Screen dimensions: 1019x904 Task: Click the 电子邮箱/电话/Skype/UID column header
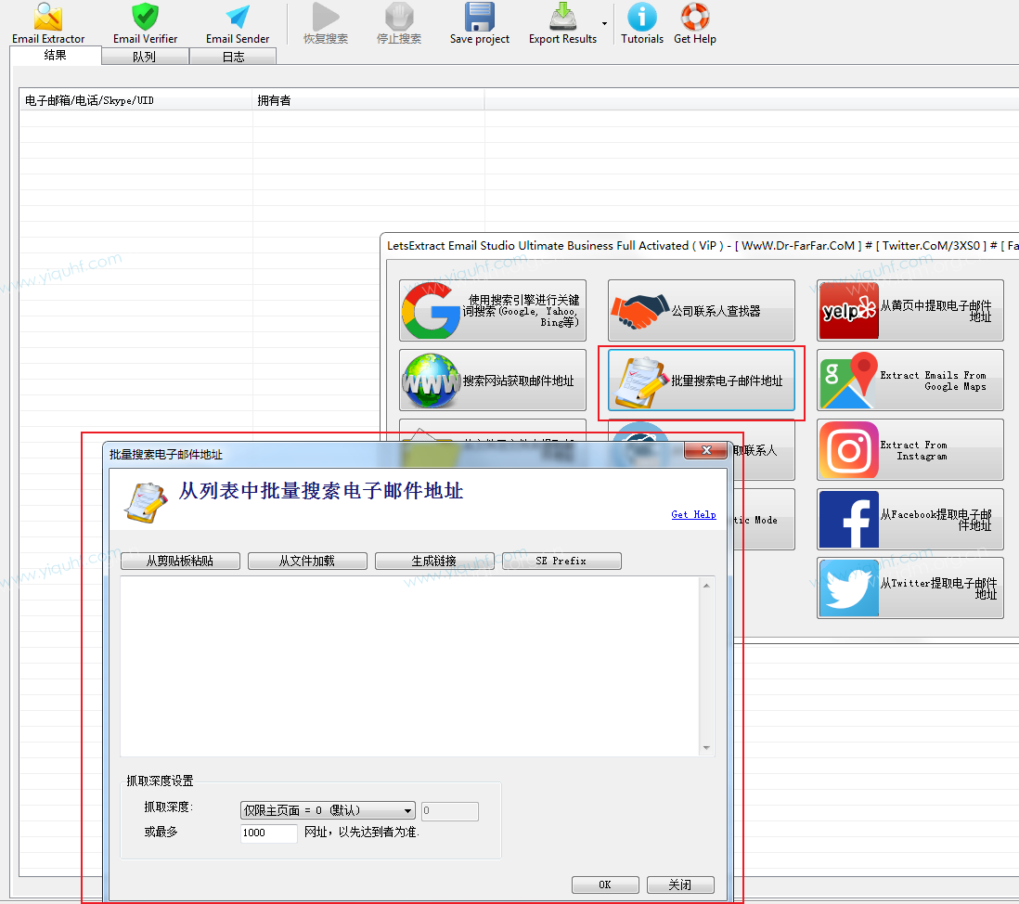coord(135,100)
